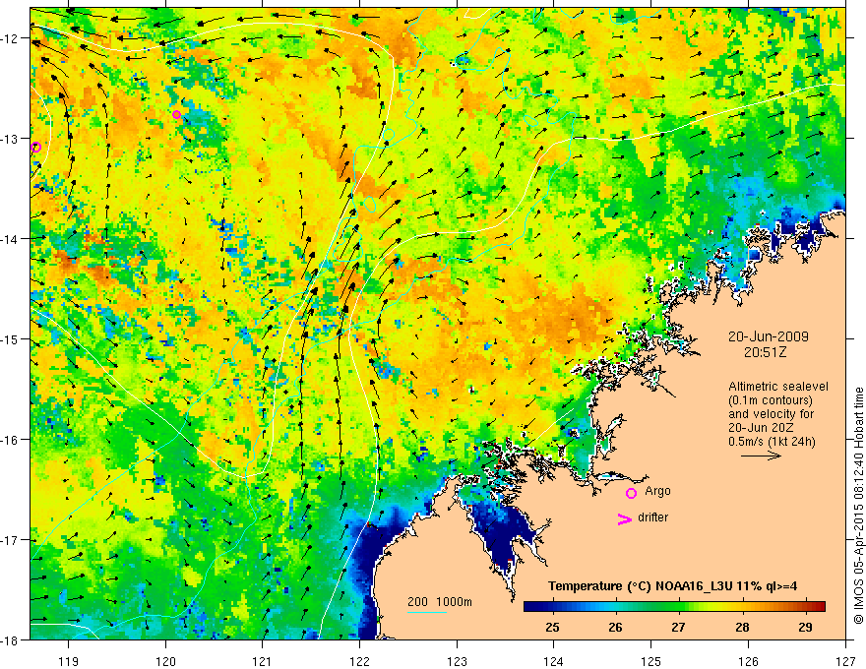Click latitude axis label -12

(12, 38)
